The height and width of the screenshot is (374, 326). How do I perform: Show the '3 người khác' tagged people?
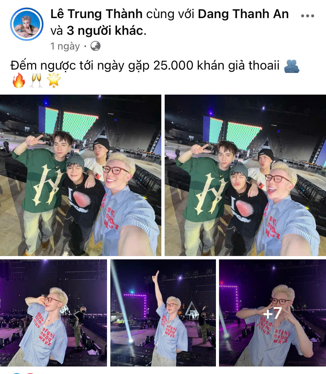105,31
